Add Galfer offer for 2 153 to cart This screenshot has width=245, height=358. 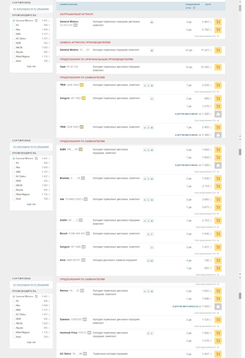pyautogui.click(x=218, y=221)
